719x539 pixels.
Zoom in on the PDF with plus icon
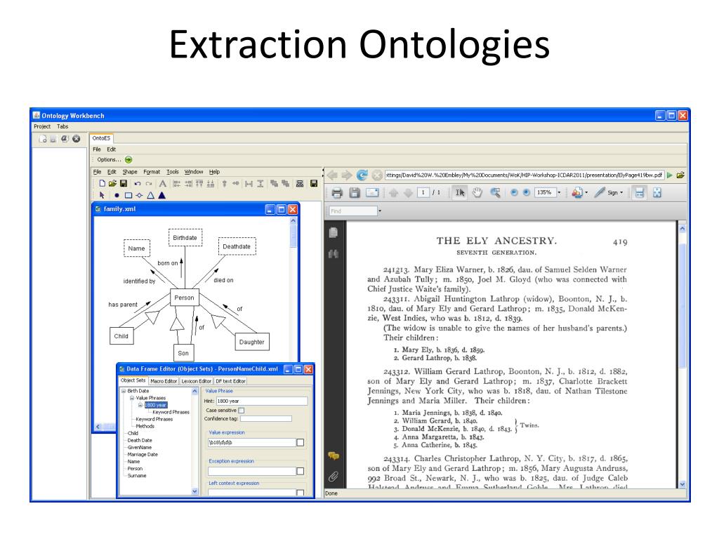pos(527,192)
